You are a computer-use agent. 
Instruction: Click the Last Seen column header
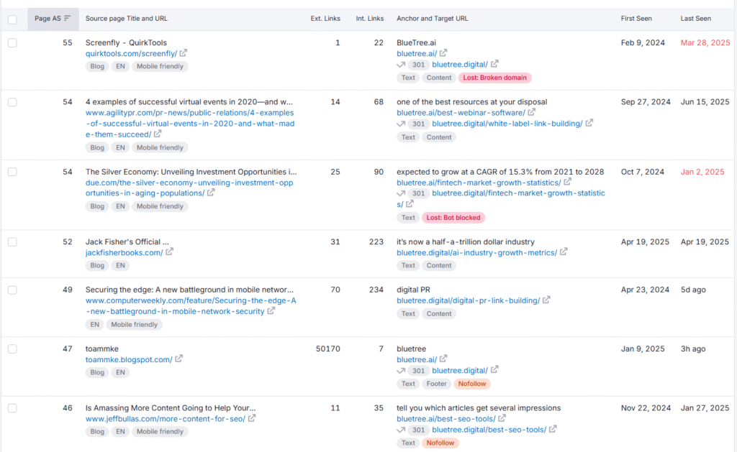[696, 18]
